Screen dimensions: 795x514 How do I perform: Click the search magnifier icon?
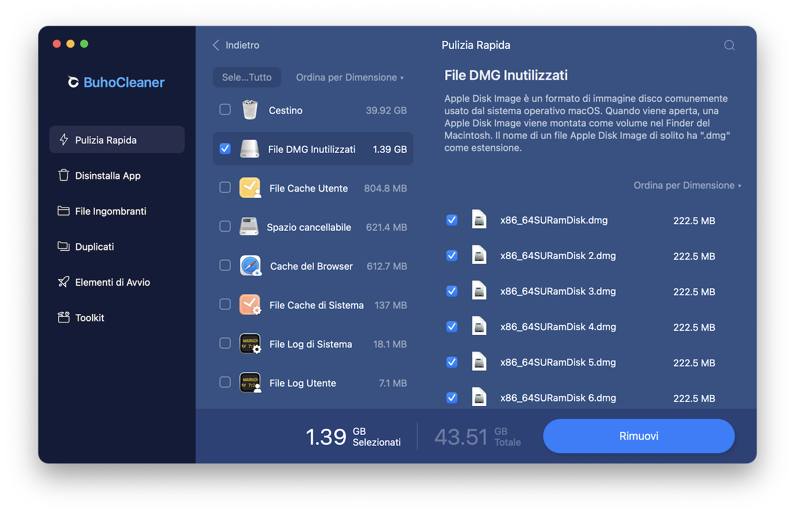click(x=729, y=45)
